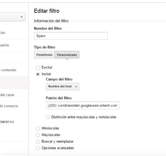
Task: Open the del canal sidebar item
Action: pyautogui.click(x=7, y=95)
